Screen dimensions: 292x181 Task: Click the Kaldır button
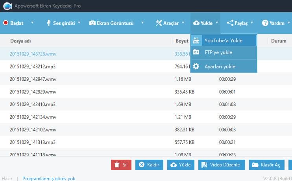pyautogui.click(x=149, y=165)
